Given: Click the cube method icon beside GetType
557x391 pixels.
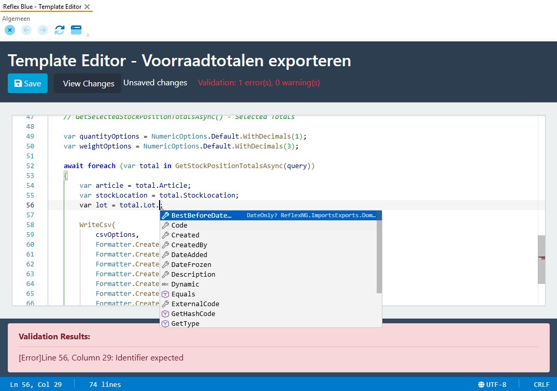Looking at the screenshot, I should point(165,324).
